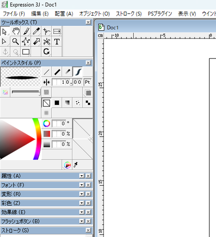Click the hue color wheel icon
Image resolution: width=216 pixels, height=237 pixels.
(46, 123)
